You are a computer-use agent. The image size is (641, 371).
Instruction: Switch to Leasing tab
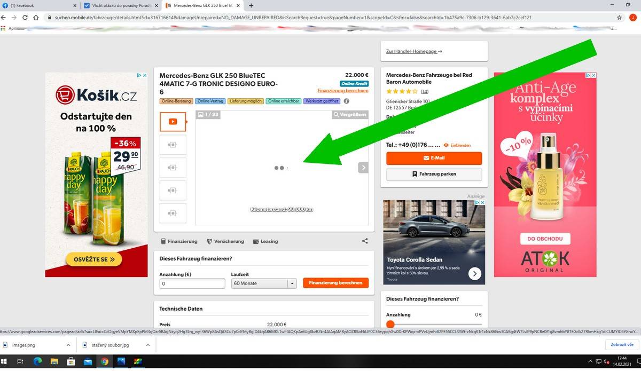click(x=265, y=241)
